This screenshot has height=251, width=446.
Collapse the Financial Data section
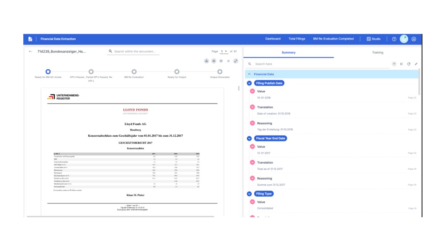point(249,74)
